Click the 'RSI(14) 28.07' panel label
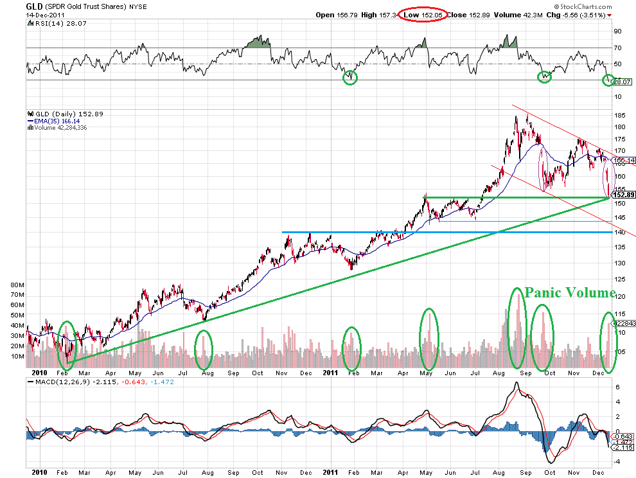Image resolution: width=636 pixels, height=478 pixels. 61,24
